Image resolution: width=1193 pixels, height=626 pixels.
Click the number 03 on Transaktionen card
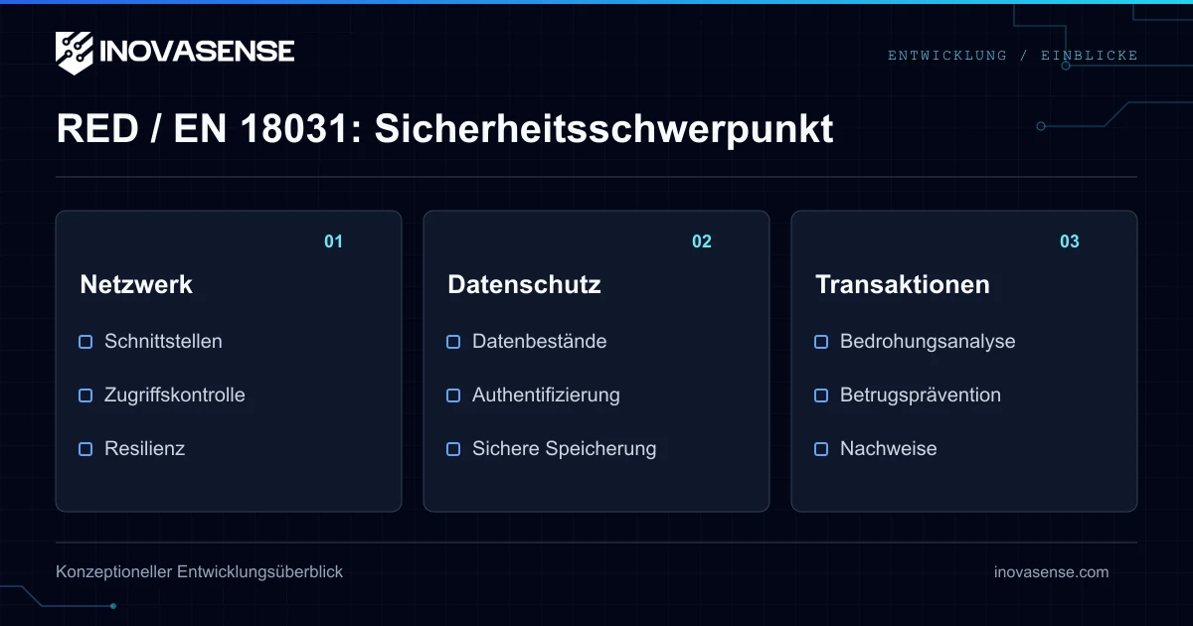(1070, 241)
